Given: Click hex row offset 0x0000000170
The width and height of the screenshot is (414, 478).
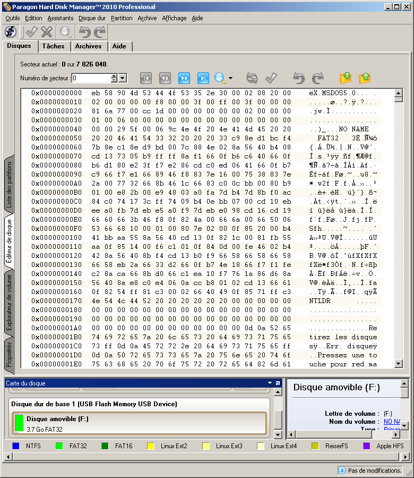Looking at the screenshot, I should point(57,301).
